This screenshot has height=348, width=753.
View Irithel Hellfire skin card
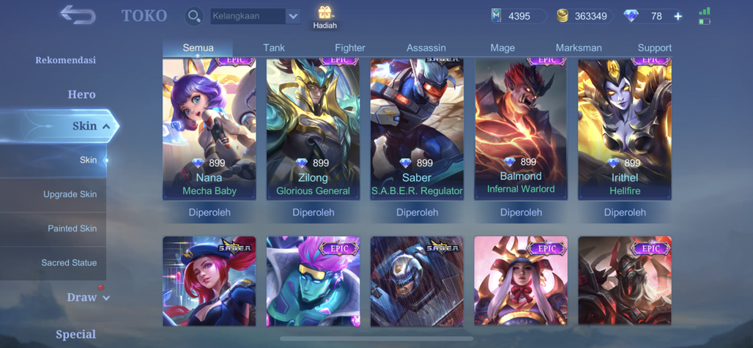tap(625, 129)
